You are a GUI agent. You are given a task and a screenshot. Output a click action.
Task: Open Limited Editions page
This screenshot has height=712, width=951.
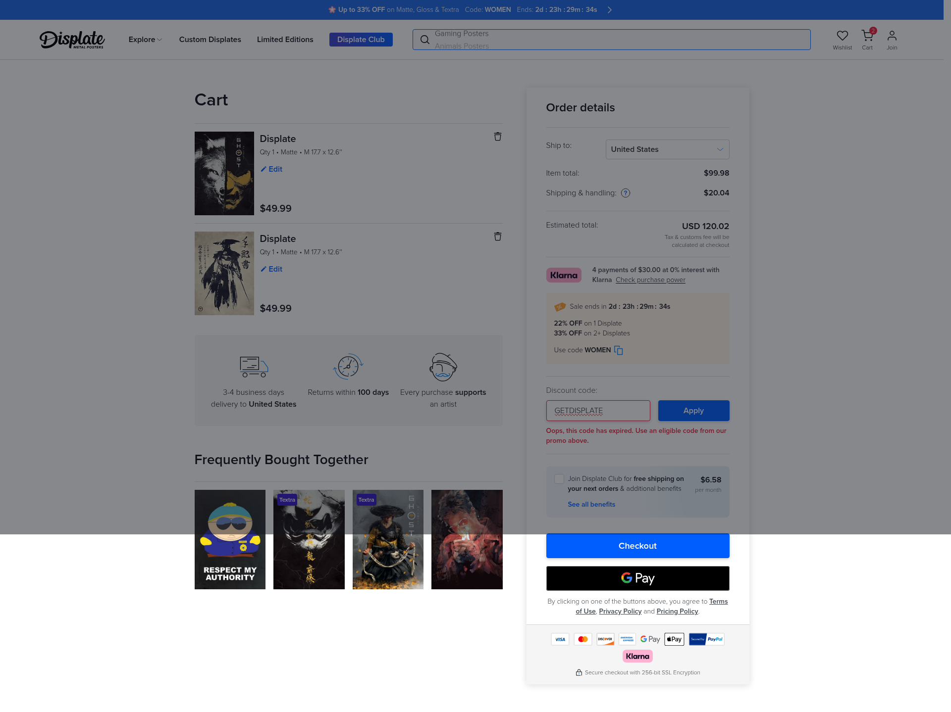pos(285,40)
